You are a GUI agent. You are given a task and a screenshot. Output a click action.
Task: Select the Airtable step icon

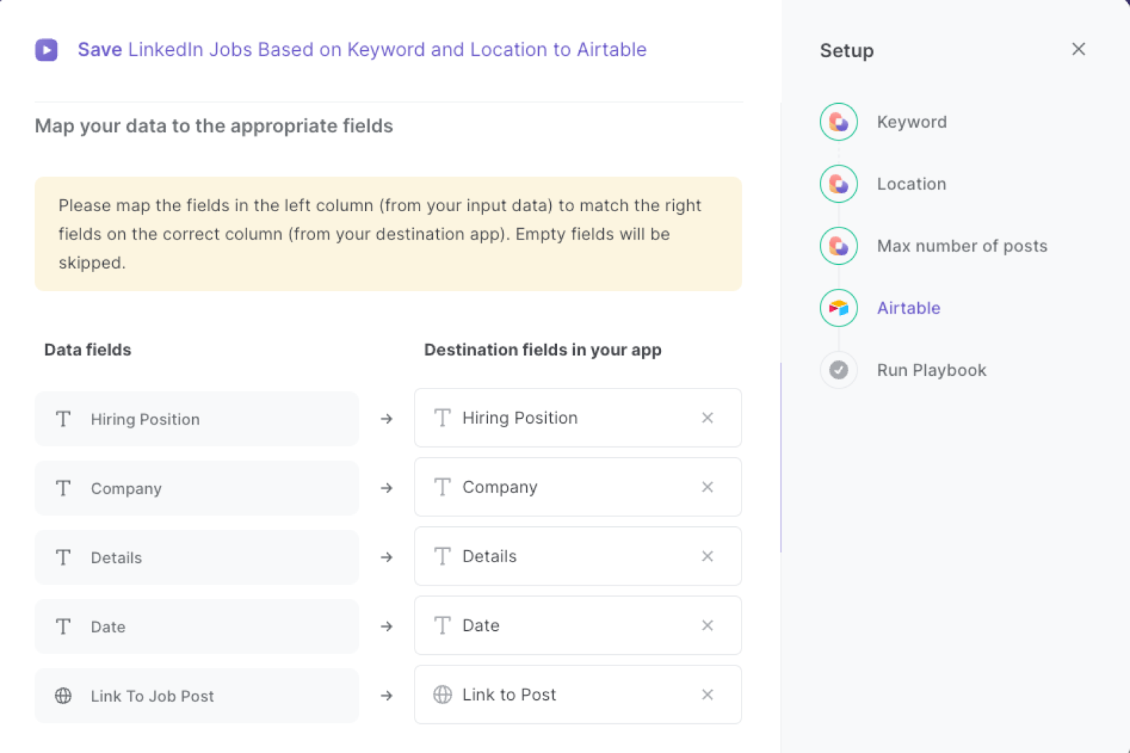click(839, 308)
